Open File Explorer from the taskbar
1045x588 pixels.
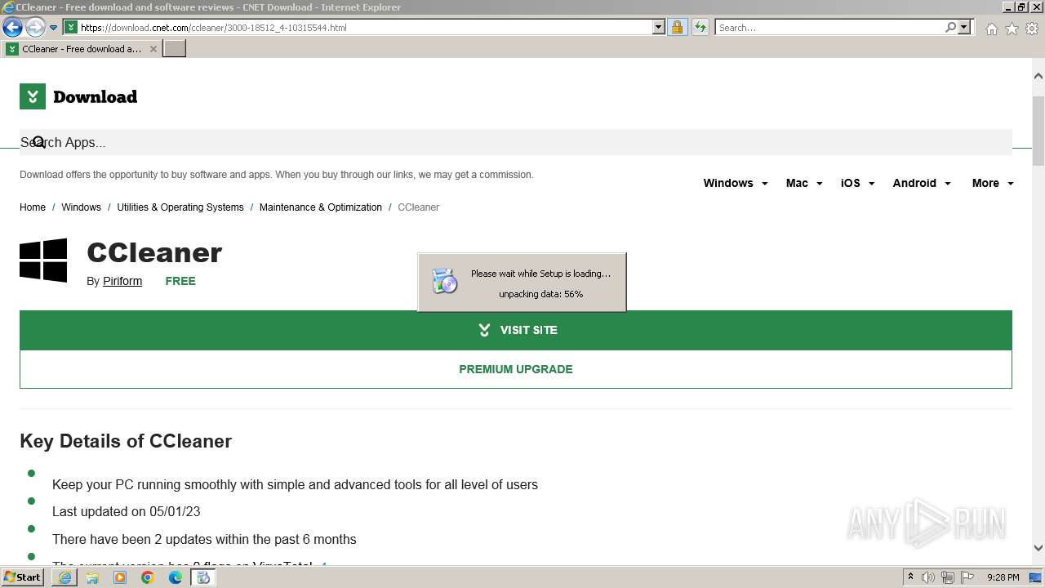[x=92, y=577]
